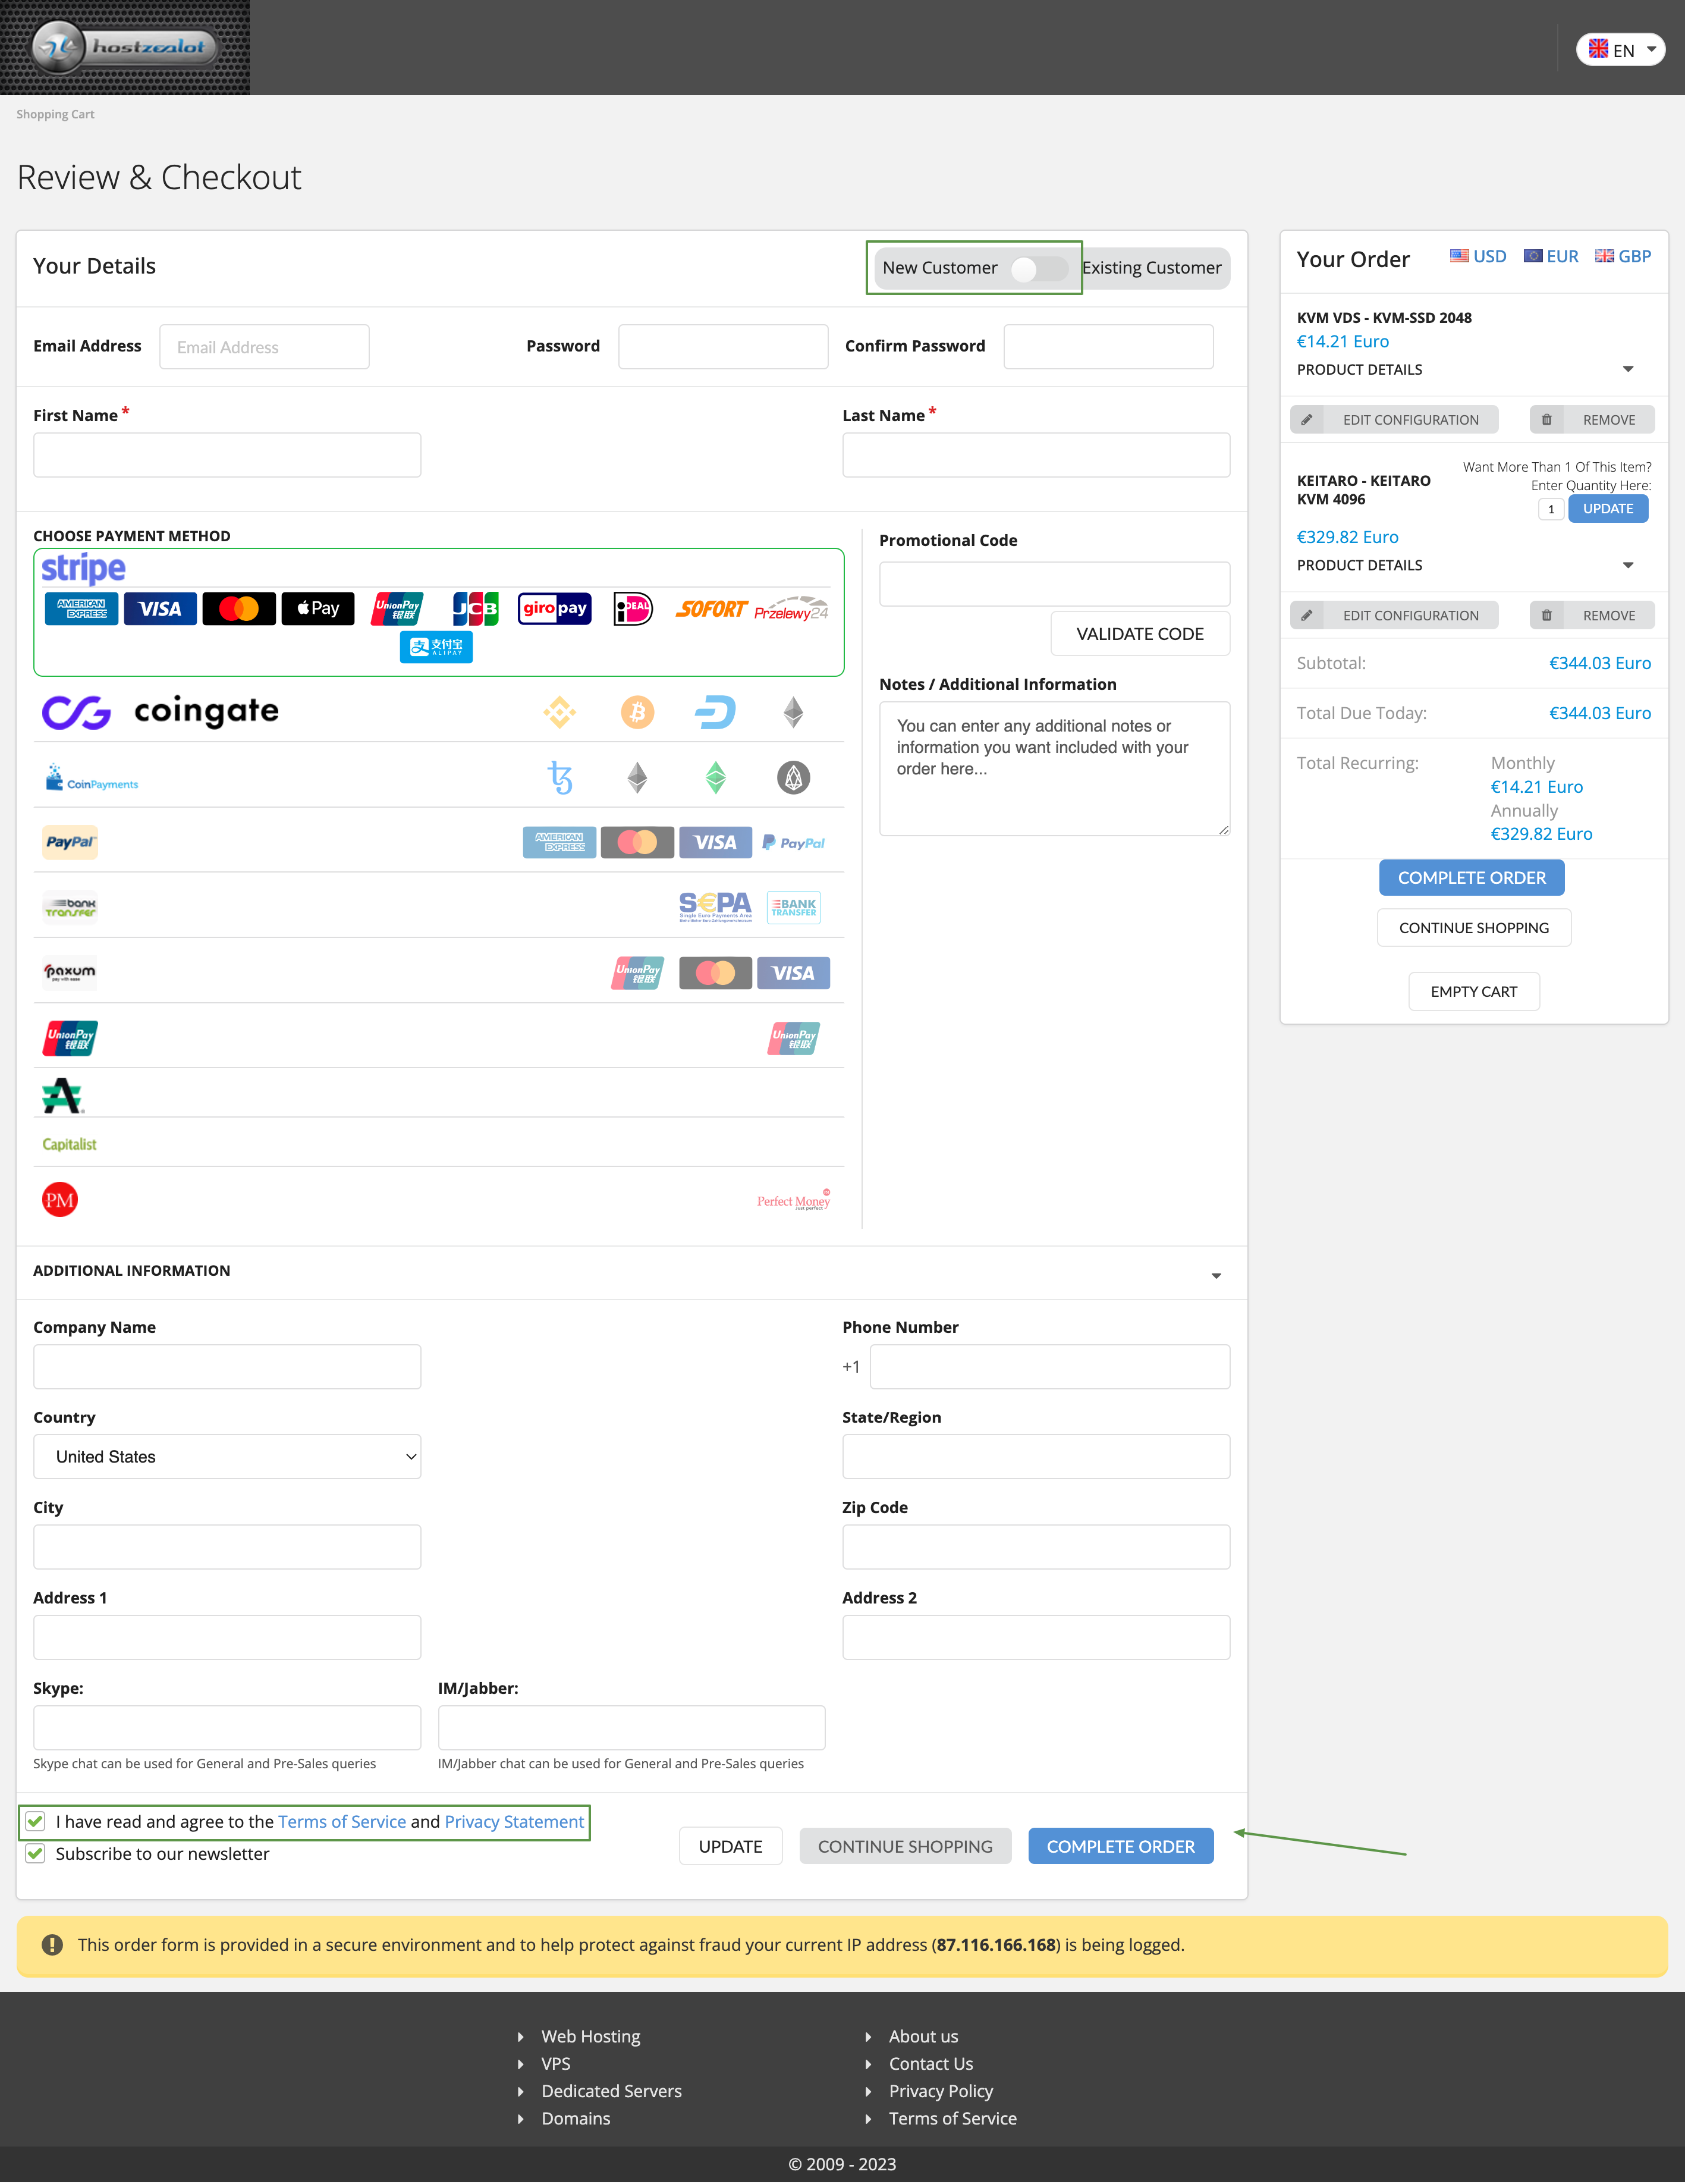Expand Keitaro KVM 4096 product details arrow
The height and width of the screenshot is (2184, 1685).
tap(1628, 565)
